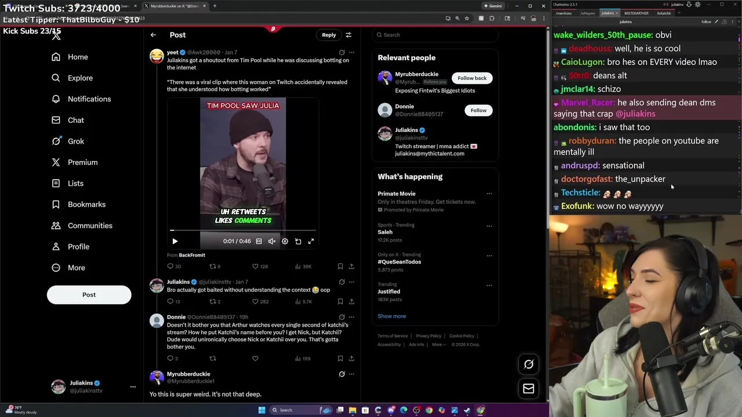Open Home in the X sidebar

(x=70, y=57)
